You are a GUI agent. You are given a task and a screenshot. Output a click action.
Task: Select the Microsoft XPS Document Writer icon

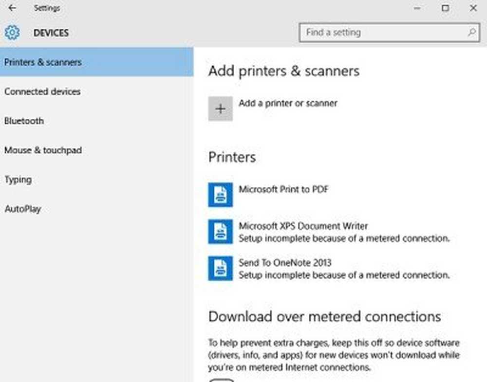click(x=220, y=232)
